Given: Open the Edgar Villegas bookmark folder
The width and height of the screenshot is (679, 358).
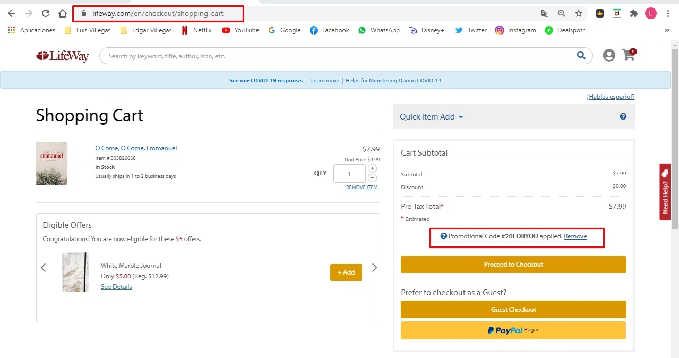Looking at the screenshot, I should pos(146,30).
